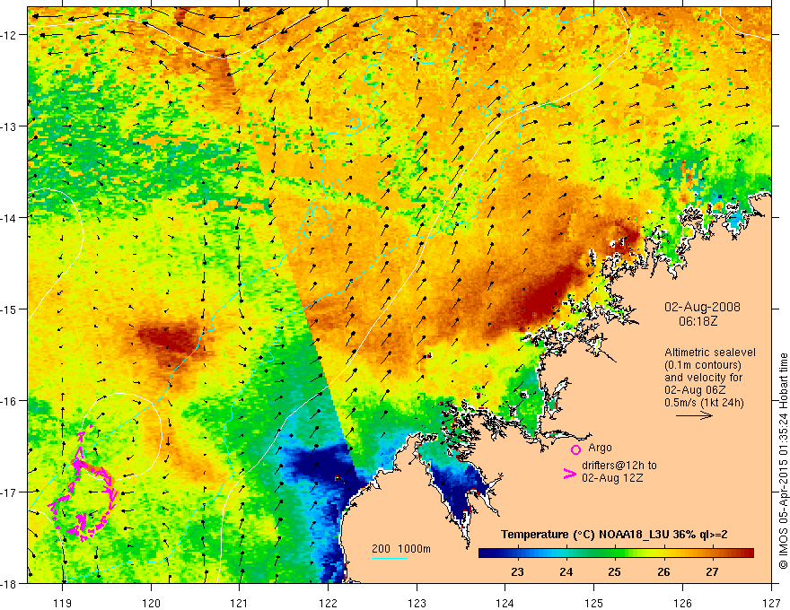
Task: Click the longitude axis label 122
Action: coord(328,603)
